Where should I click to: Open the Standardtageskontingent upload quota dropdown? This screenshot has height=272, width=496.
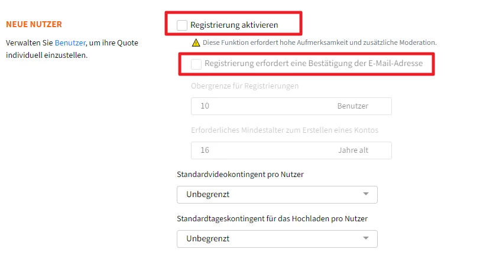pyautogui.click(x=277, y=238)
